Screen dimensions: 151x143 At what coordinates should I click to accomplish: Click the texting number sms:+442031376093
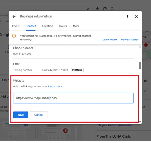55,70
